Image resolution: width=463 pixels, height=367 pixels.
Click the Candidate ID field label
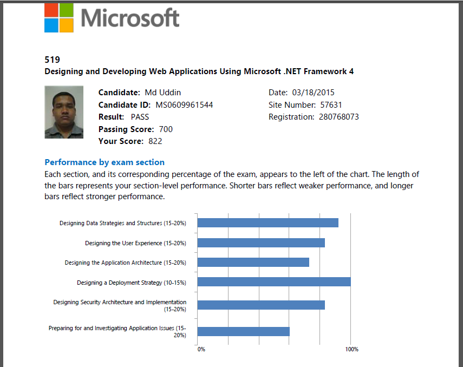125,105
